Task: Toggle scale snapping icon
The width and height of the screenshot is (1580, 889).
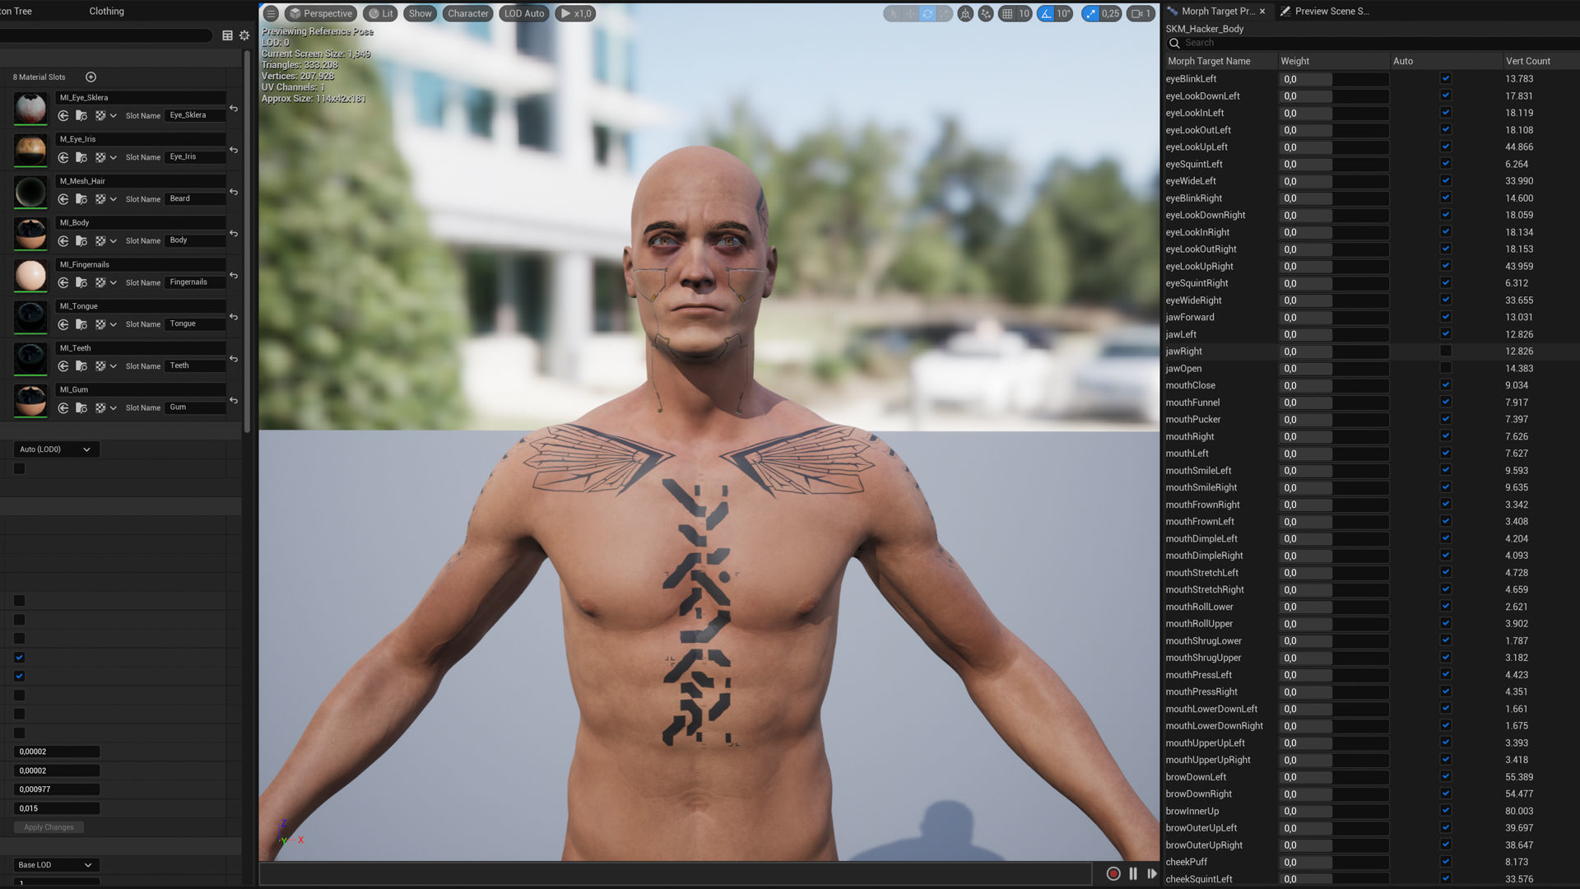Action: [1091, 14]
